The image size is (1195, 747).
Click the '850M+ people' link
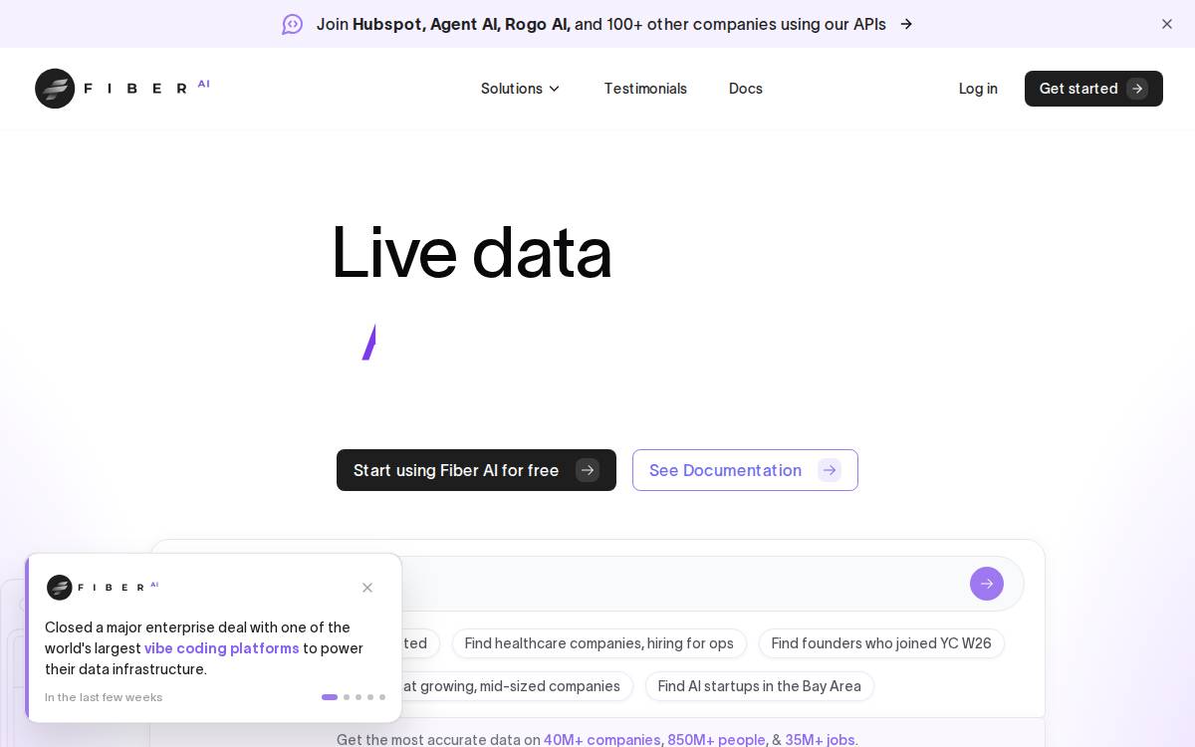(716, 740)
